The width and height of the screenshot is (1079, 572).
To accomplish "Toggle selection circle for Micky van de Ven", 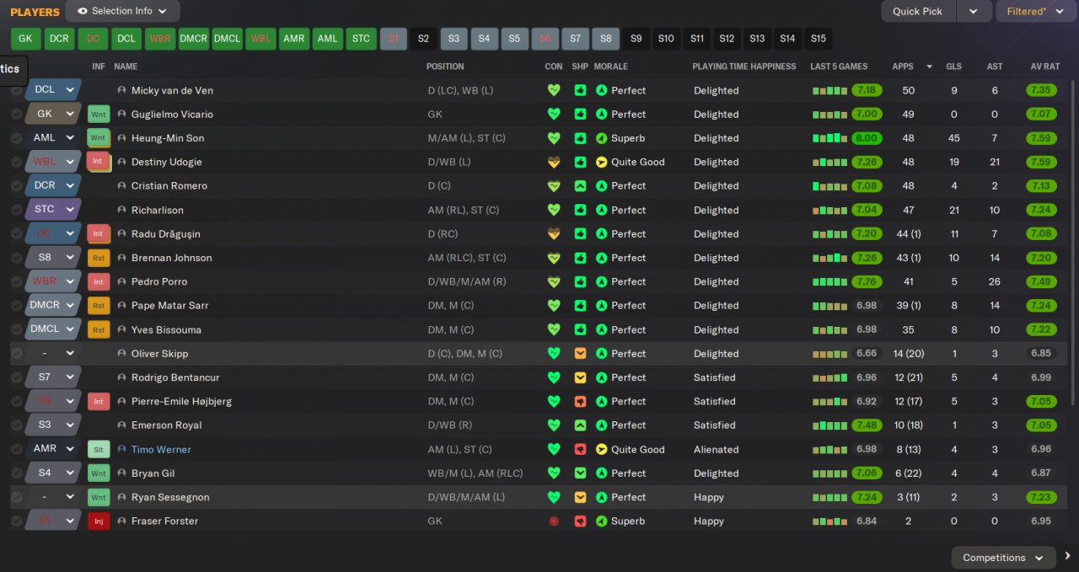I will coord(17,90).
